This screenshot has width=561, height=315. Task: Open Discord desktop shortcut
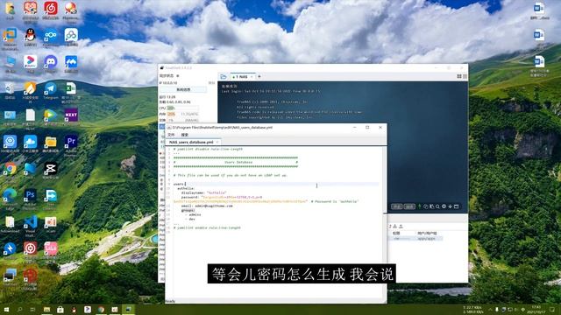(51, 64)
